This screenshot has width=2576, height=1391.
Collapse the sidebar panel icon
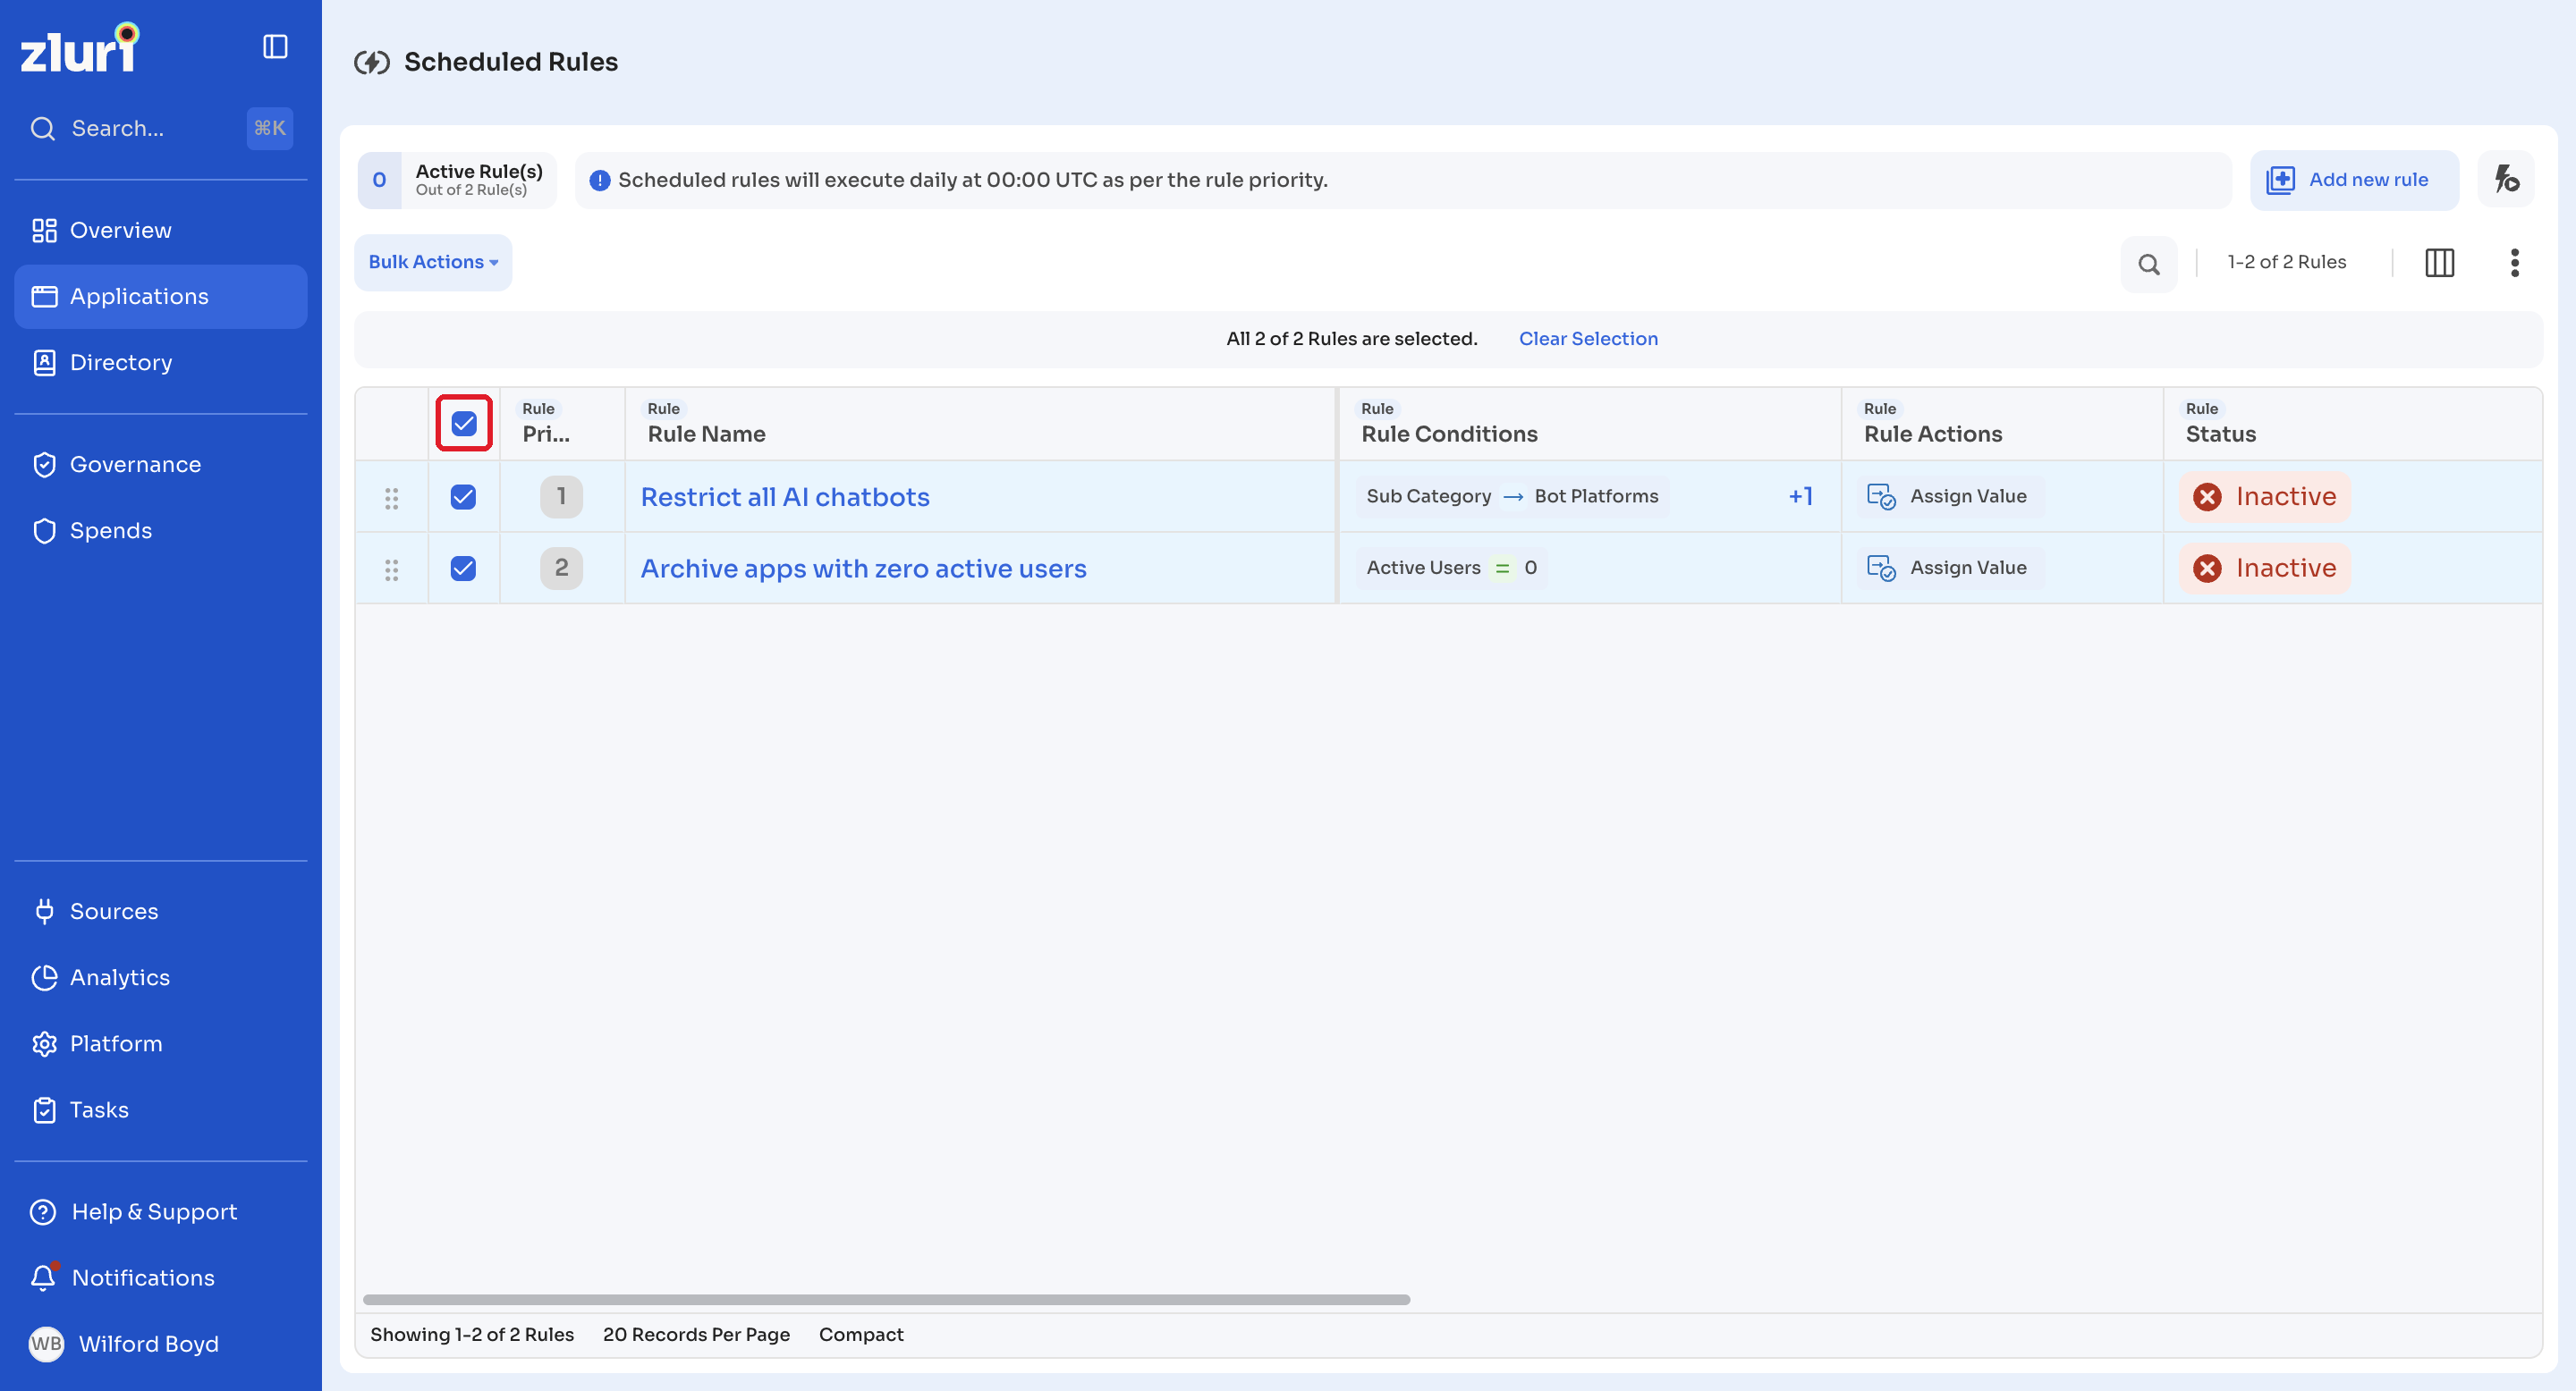pos(275,47)
